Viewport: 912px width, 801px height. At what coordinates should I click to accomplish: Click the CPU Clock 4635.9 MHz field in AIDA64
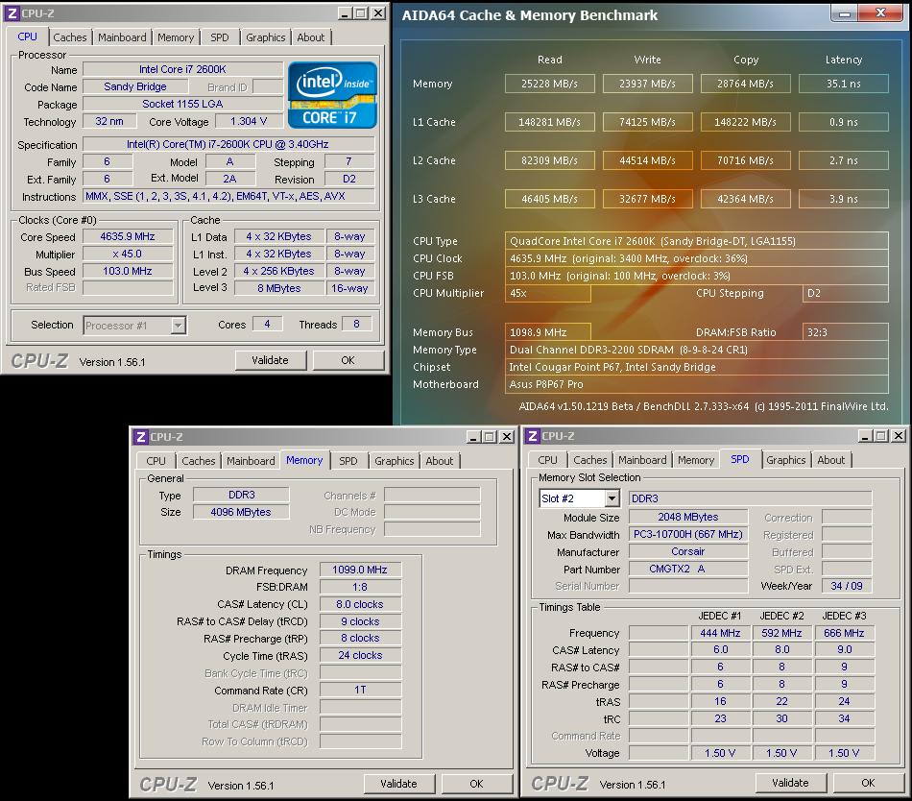point(697,258)
